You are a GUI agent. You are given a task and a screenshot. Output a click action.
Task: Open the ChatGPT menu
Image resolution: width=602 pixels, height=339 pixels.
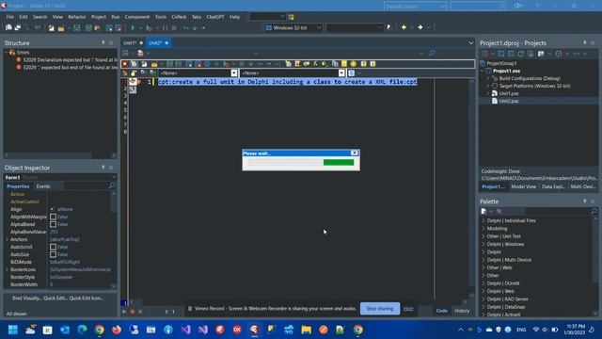(x=215, y=17)
